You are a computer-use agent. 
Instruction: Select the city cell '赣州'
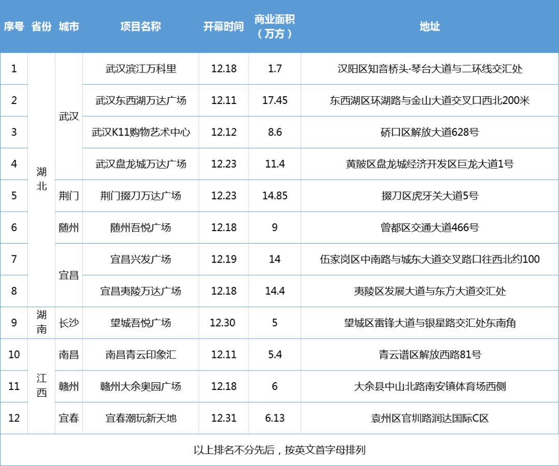point(69,386)
